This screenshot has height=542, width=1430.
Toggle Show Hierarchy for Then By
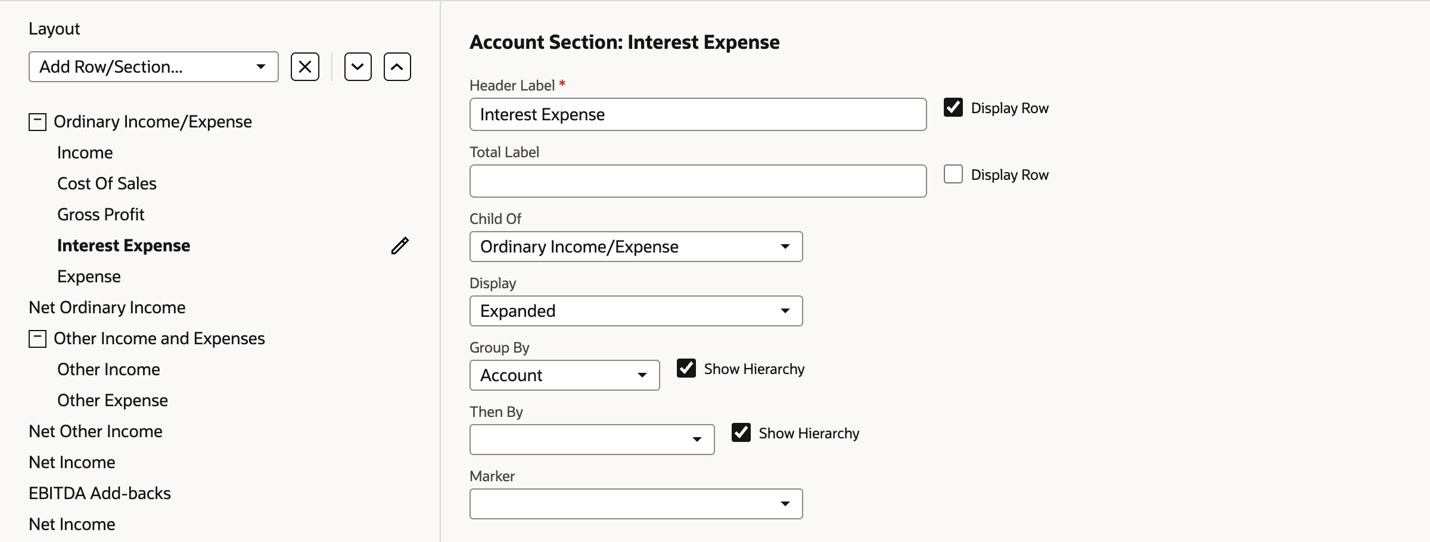coord(741,432)
